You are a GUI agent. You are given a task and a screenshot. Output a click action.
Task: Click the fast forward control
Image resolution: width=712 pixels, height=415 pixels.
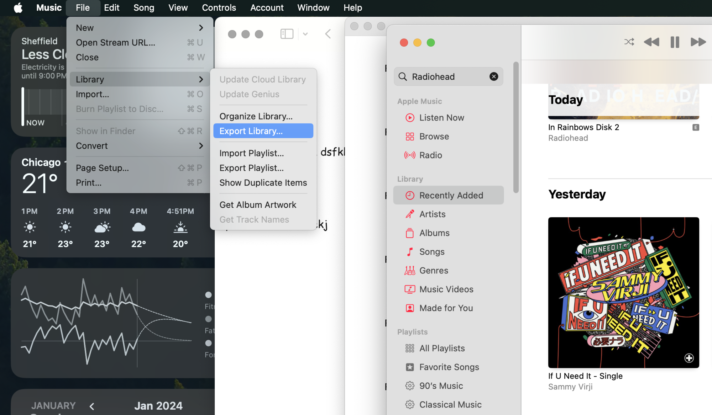point(697,42)
